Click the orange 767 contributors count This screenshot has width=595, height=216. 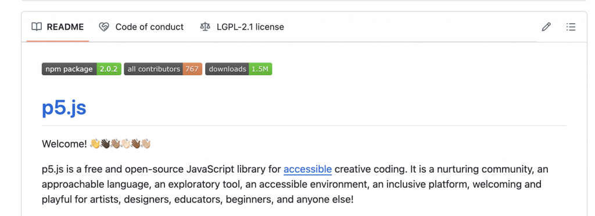pos(192,69)
